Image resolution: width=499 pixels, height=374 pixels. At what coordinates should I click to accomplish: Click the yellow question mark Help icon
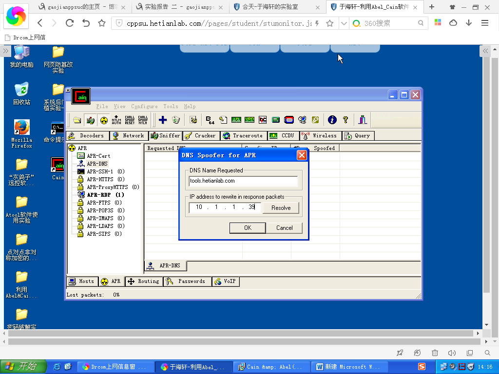(x=345, y=120)
